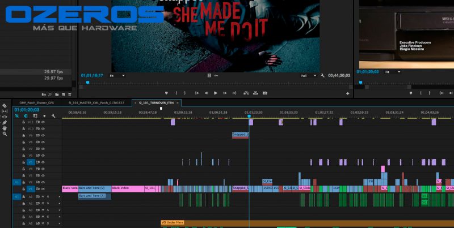Screen dimensions: 454x228
Task: Select the VO Under Here clip
Action: coord(307,223)
